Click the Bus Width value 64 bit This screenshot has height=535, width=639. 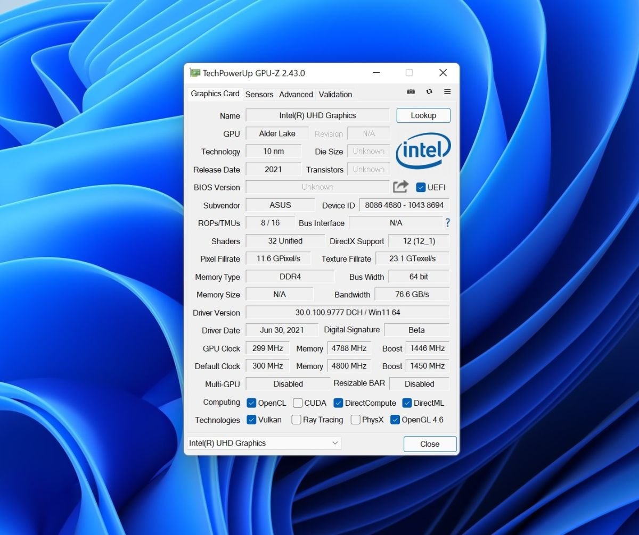click(419, 277)
